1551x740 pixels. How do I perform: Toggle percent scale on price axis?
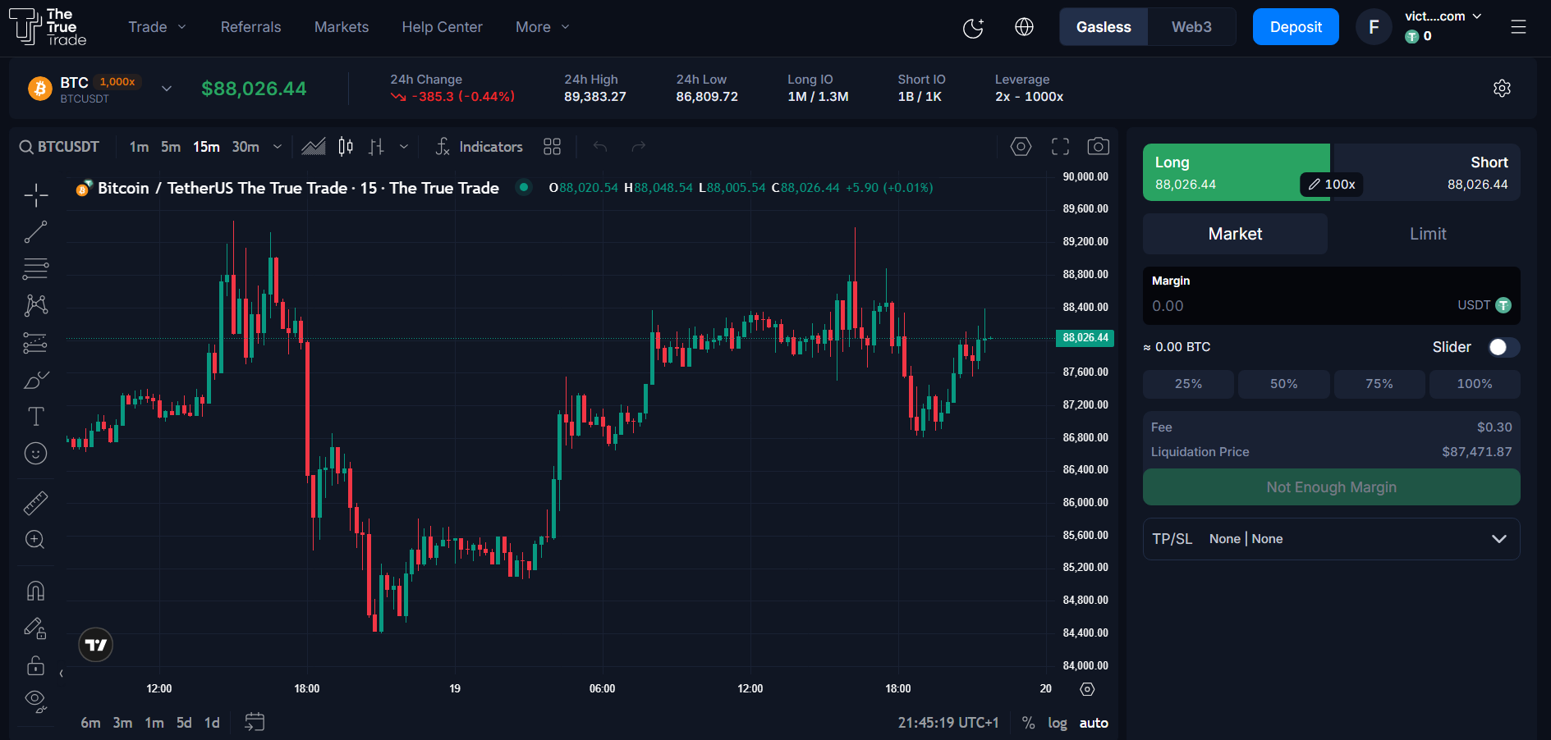click(1028, 723)
